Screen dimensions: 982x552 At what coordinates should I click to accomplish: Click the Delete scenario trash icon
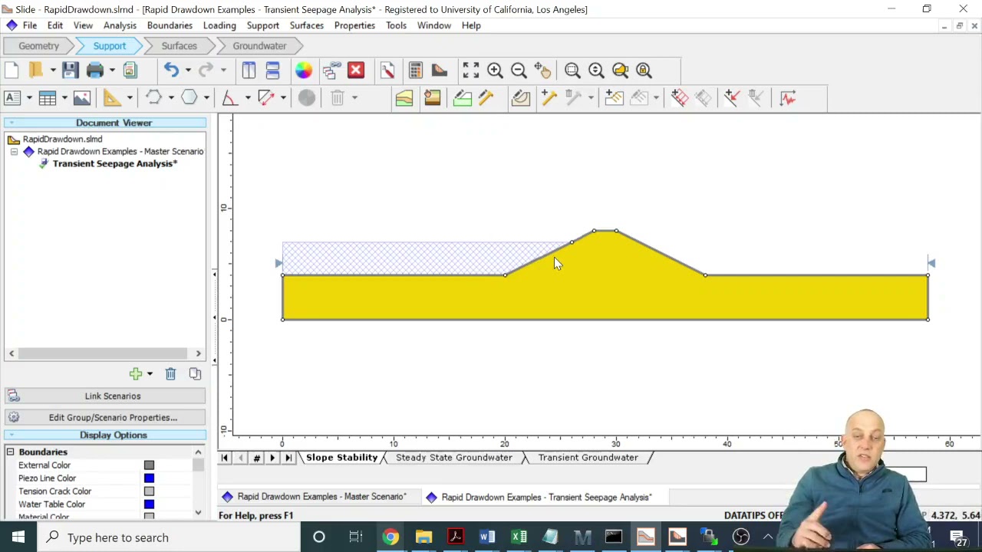coord(170,373)
